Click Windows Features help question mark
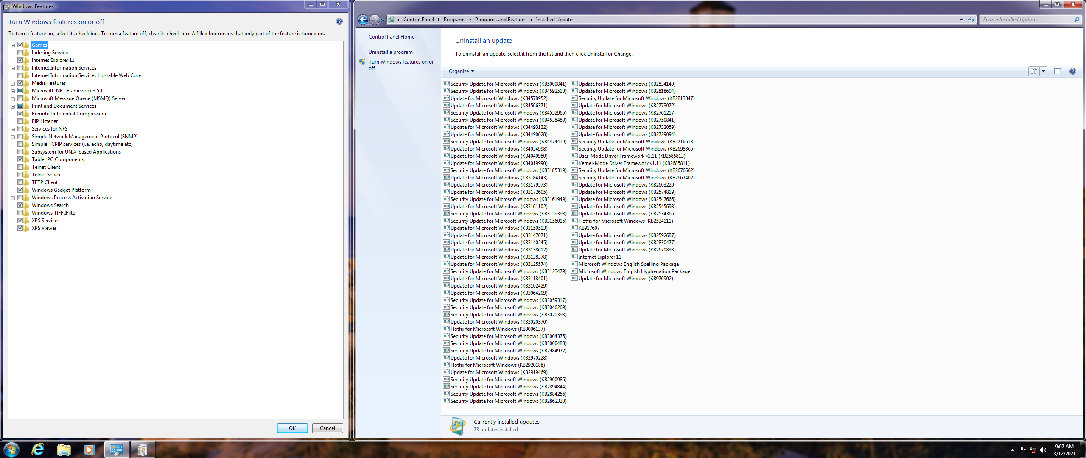Image resolution: width=1086 pixels, height=458 pixels. [x=339, y=21]
